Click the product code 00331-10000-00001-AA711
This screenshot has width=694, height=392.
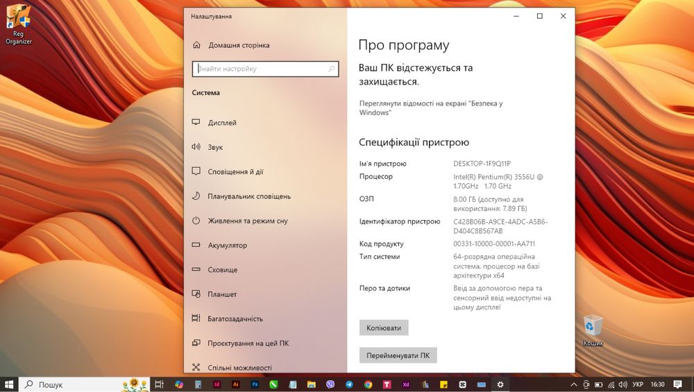(494, 244)
